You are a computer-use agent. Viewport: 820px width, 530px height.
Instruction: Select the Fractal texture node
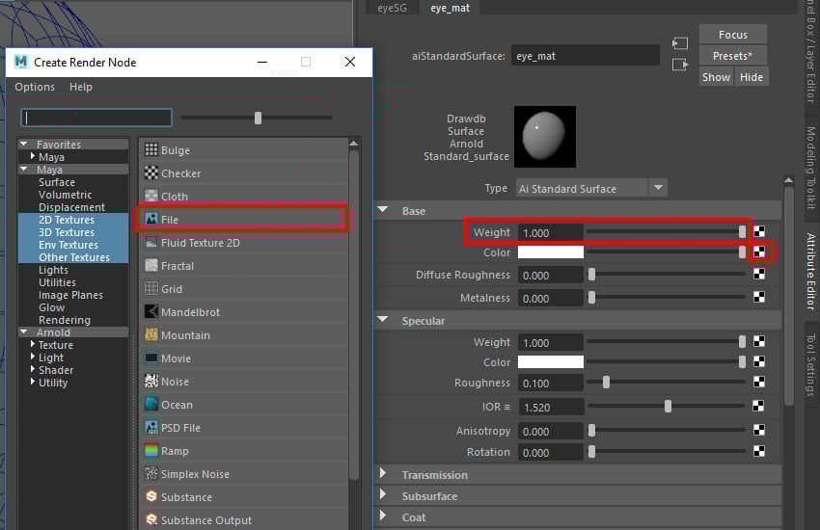click(x=244, y=266)
